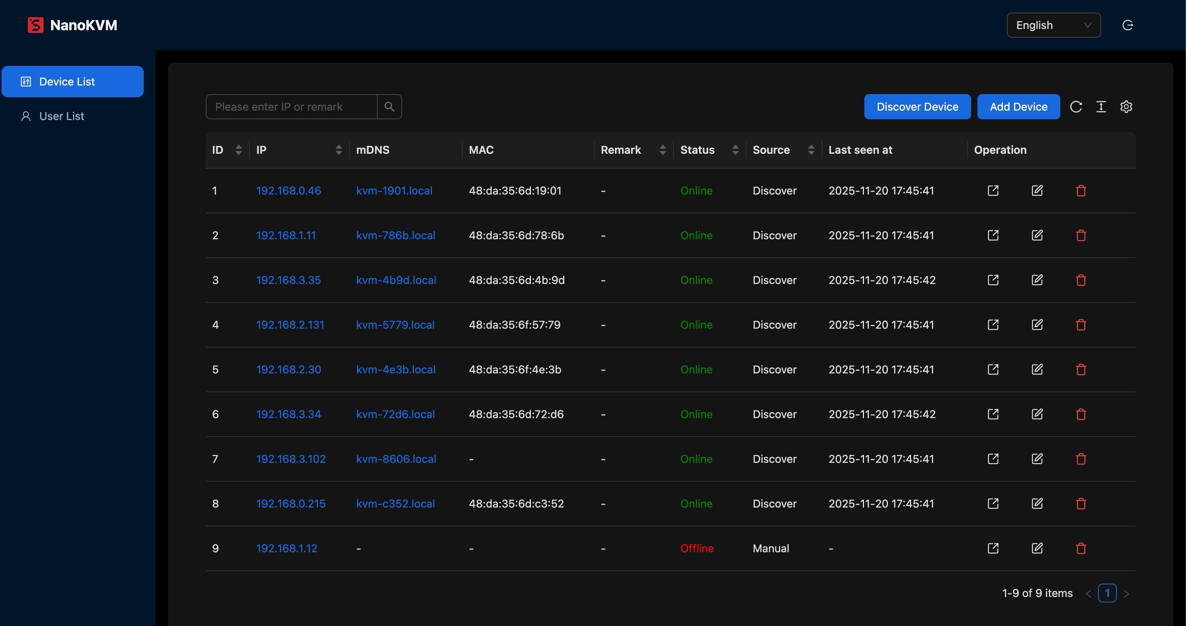Sort table by ID column
The width and height of the screenshot is (1186, 626).
coord(238,150)
